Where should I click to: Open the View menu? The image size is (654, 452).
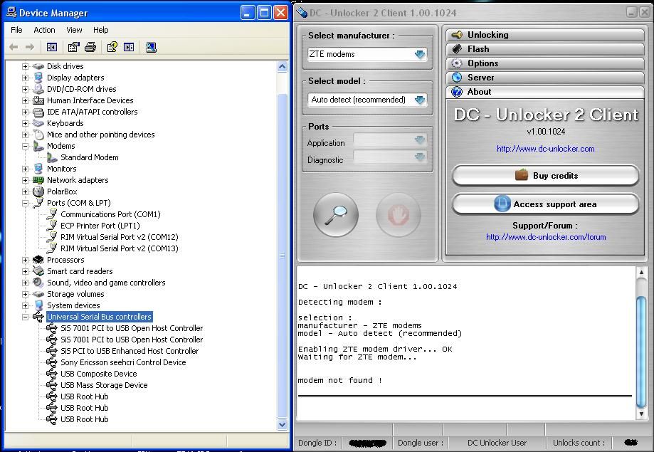click(x=74, y=30)
